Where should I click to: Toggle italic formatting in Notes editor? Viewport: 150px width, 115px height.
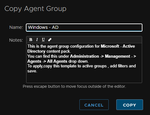pos(37,40)
